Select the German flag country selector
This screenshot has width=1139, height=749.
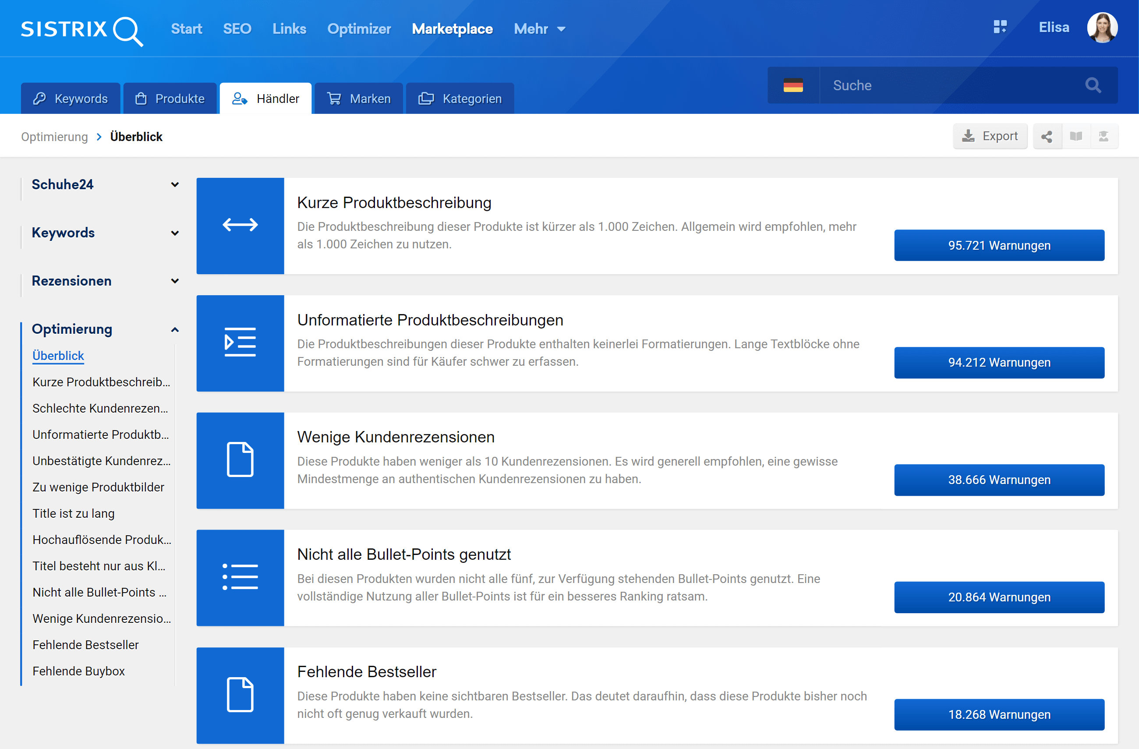pos(793,86)
